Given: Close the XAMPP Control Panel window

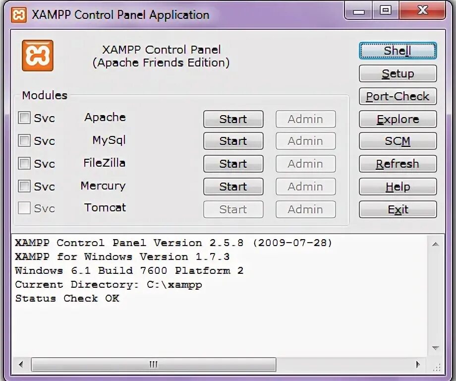Looking at the screenshot, I should coord(422,11).
